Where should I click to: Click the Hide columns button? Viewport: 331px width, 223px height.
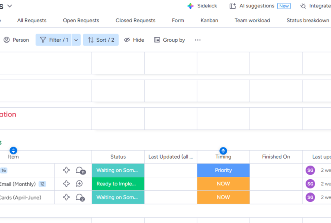tap(134, 40)
